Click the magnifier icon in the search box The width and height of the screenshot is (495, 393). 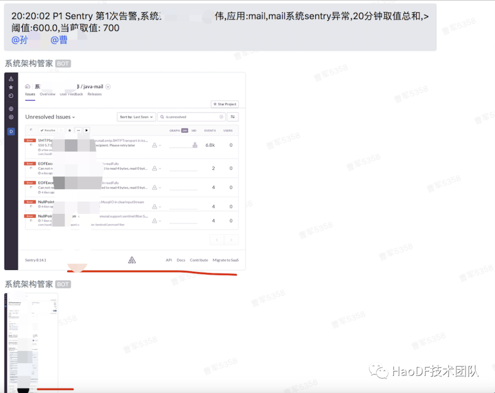click(162, 117)
